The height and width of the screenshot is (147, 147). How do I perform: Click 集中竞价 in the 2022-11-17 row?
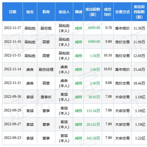click(122, 28)
